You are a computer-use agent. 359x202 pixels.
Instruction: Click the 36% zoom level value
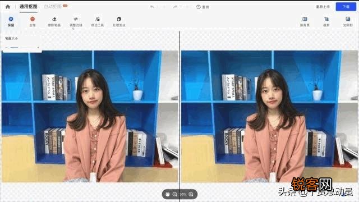click(183, 194)
